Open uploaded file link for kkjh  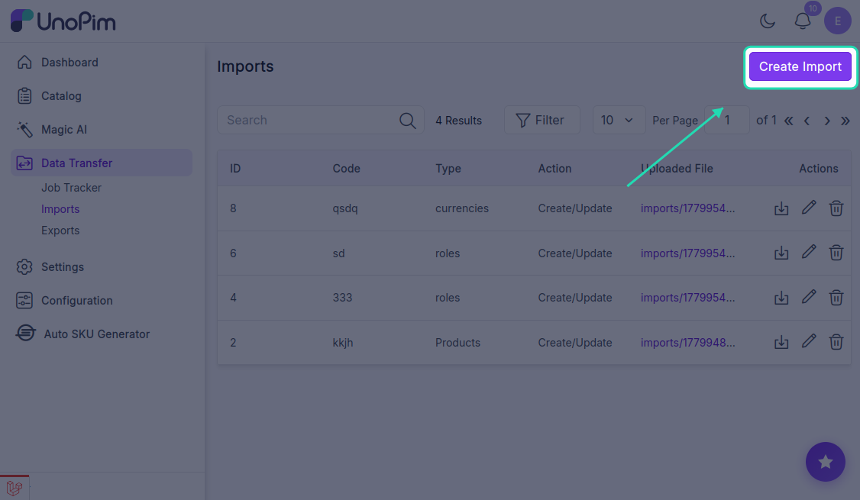coord(688,343)
